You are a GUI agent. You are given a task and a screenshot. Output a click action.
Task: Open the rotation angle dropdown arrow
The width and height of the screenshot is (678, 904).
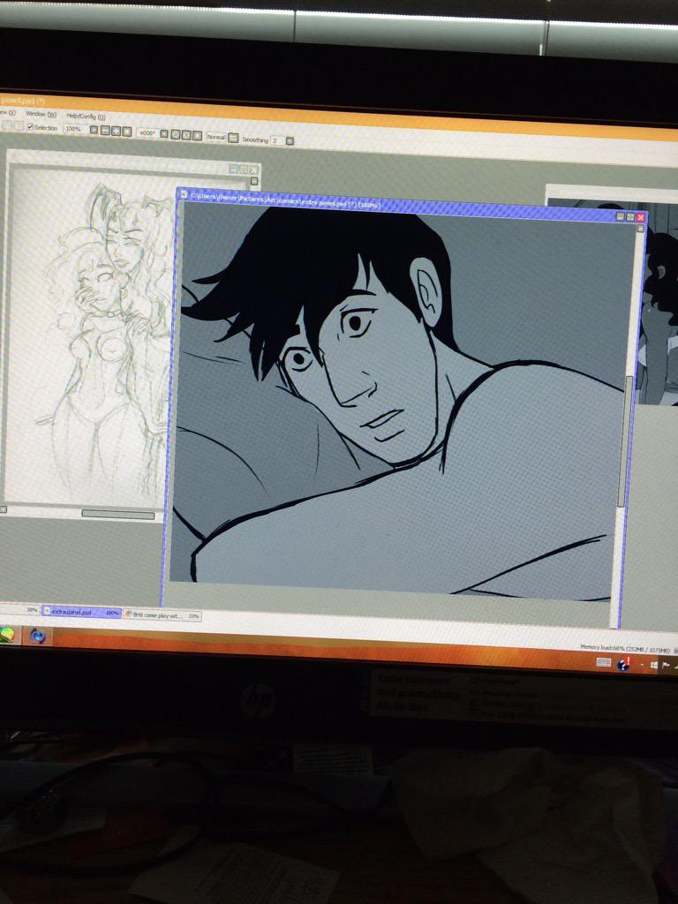(164, 134)
